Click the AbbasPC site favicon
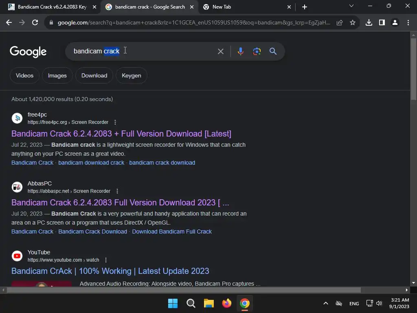The height and width of the screenshot is (313, 417). (x=17, y=187)
